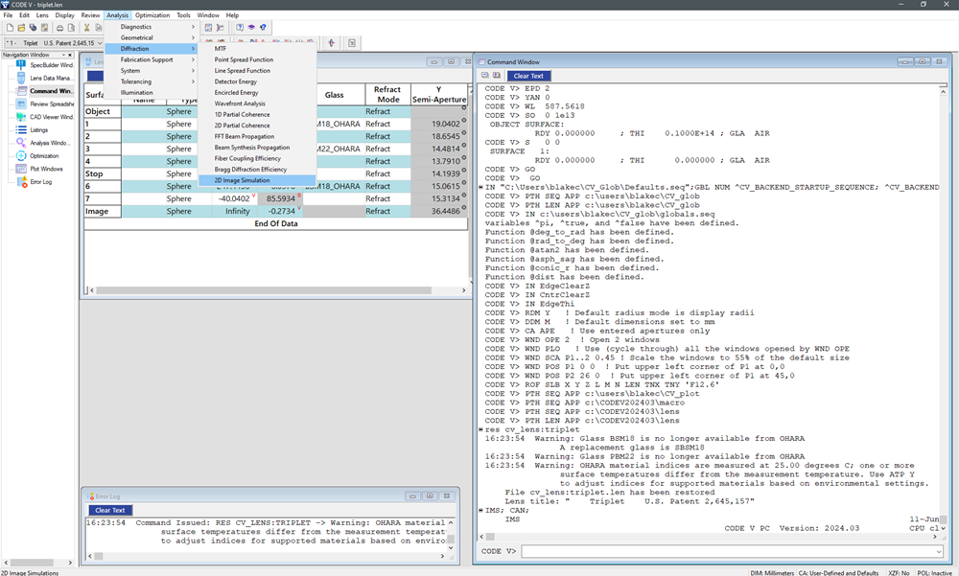This screenshot has height=576, width=959.
Task: Select the Y Semi-Aperture value 36.4486
Action: [x=437, y=211]
